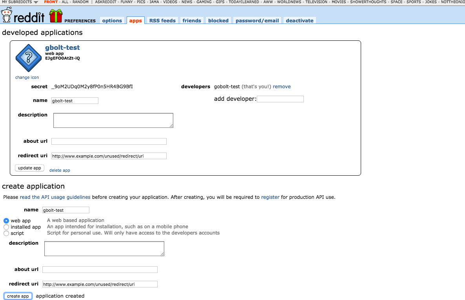Open RANDOM subreddit link
The image size is (465, 300).
80,2
